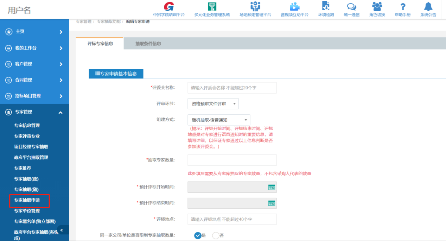Launch 音视频互动平台 camera icon
The image size is (446, 241).
click(x=294, y=6)
